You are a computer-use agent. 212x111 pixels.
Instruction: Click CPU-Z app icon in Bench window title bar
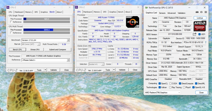point(8,7)
